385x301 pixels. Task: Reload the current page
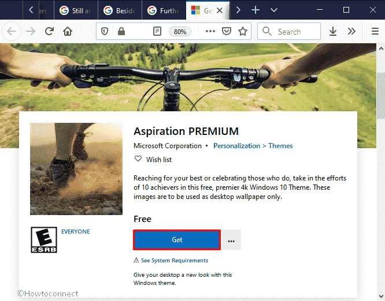(49, 31)
